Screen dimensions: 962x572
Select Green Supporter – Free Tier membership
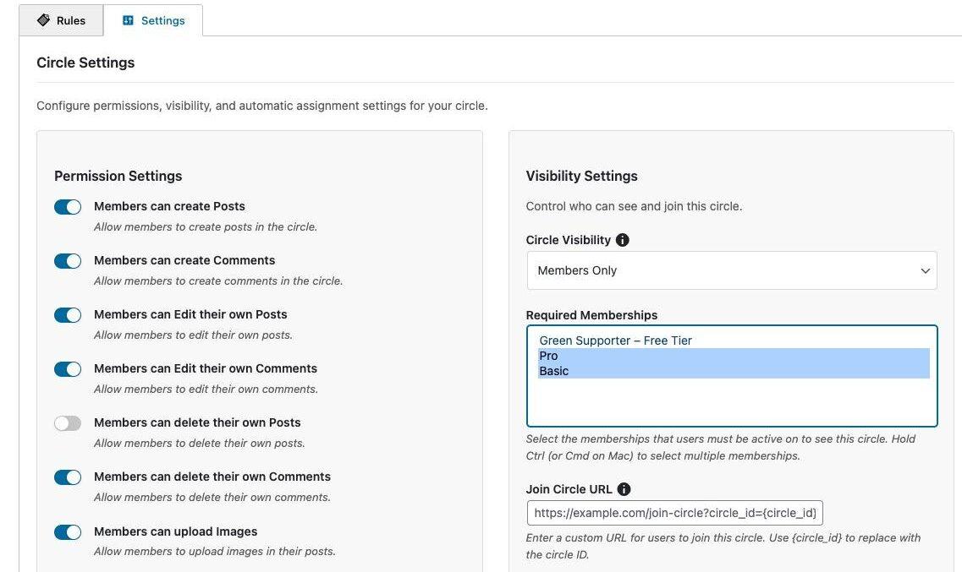pyautogui.click(x=616, y=340)
